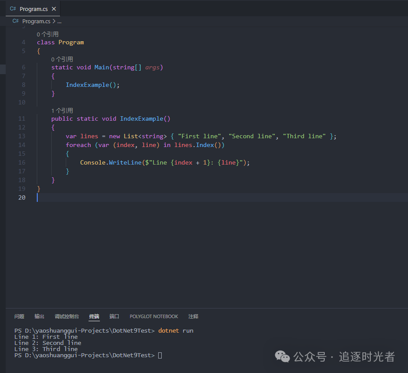Viewport: 408px width, 373px height.
Task: Open the 端口 panel tab
Action: pyautogui.click(x=114, y=316)
